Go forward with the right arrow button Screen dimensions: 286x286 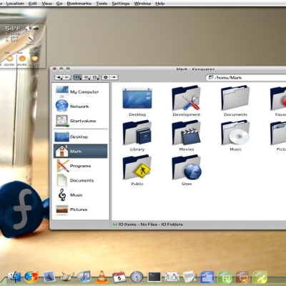click(x=67, y=77)
